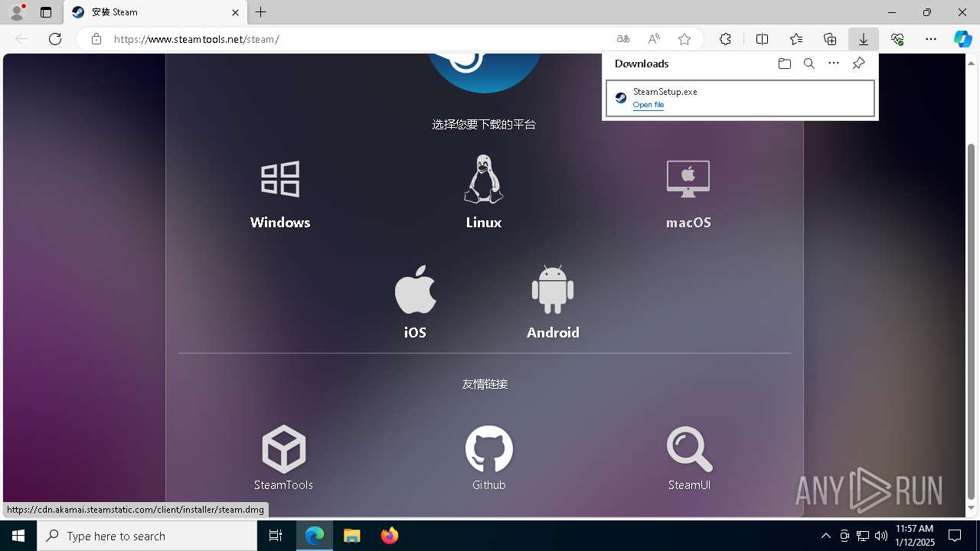Click the 选择您要下载的平台 heading text
980x551 pixels.
tap(484, 124)
